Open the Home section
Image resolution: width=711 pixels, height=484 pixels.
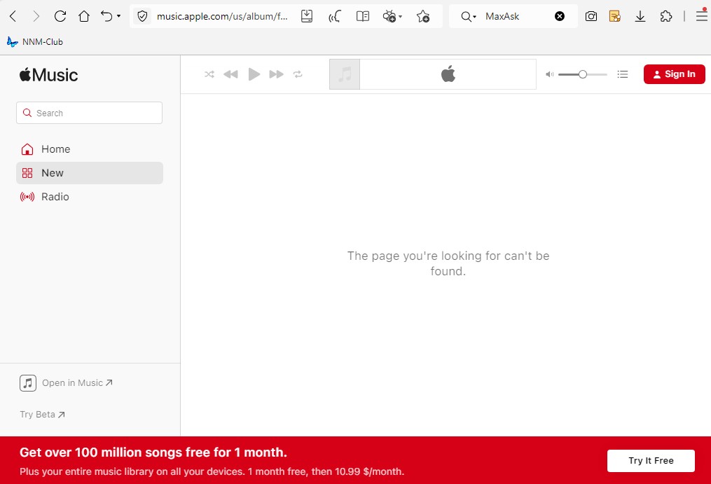coord(90,149)
